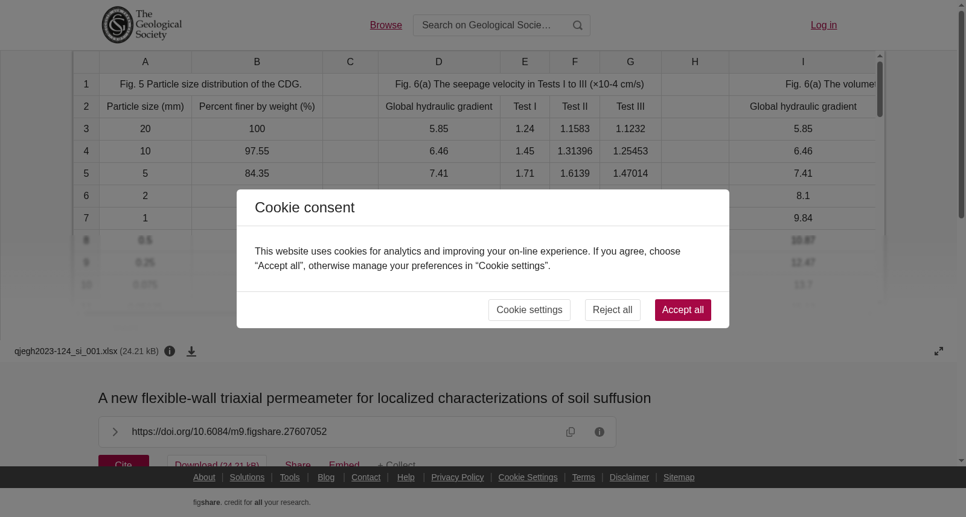
Task: Select column I header in spreadsheet
Action: click(802, 62)
